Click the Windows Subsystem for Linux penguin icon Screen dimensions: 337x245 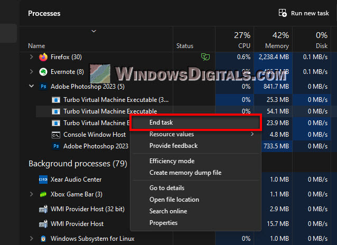click(x=43, y=239)
